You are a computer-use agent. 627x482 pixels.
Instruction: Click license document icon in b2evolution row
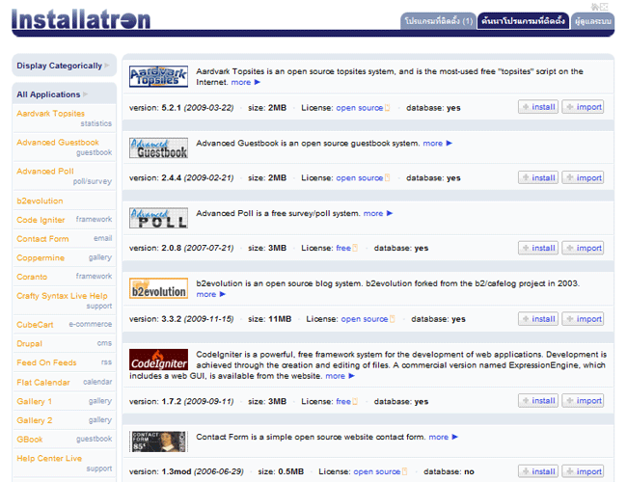pyautogui.click(x=393, y=319)
